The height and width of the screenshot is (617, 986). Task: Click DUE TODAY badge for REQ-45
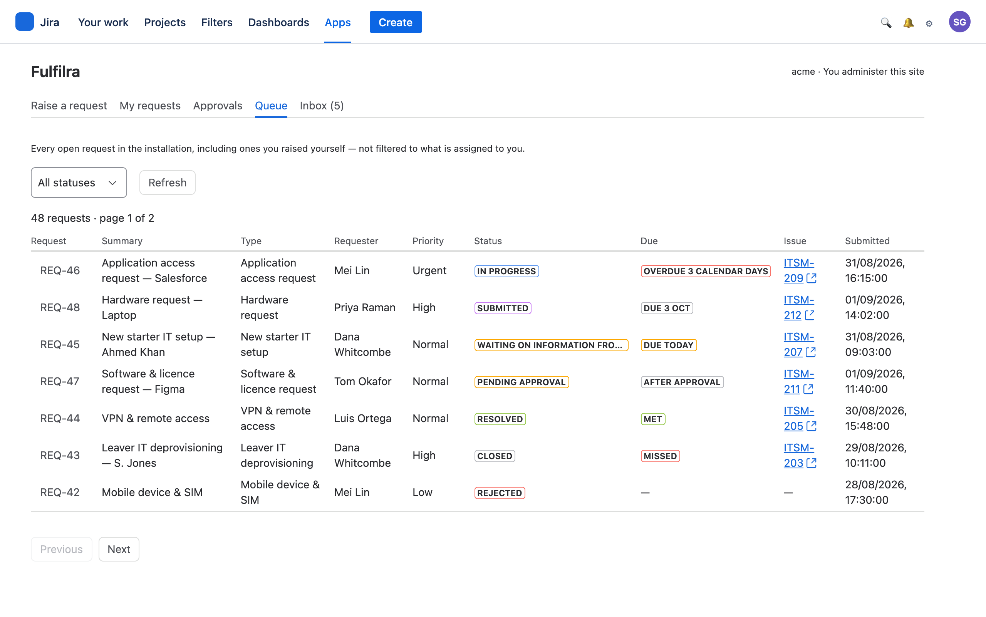click(x=669, y=345)
